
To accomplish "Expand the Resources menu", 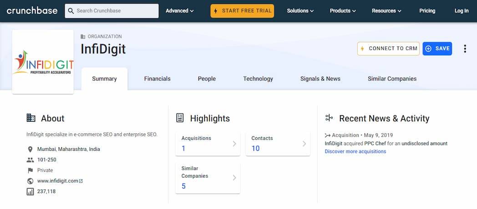I will tap(386, 11).
